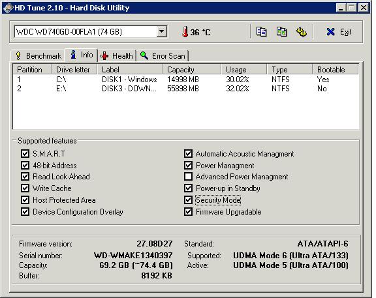Click the copy screenshot icon
The height and width of the screenshot is (298, 376).
pyautogui.click(x=281, y=31)
